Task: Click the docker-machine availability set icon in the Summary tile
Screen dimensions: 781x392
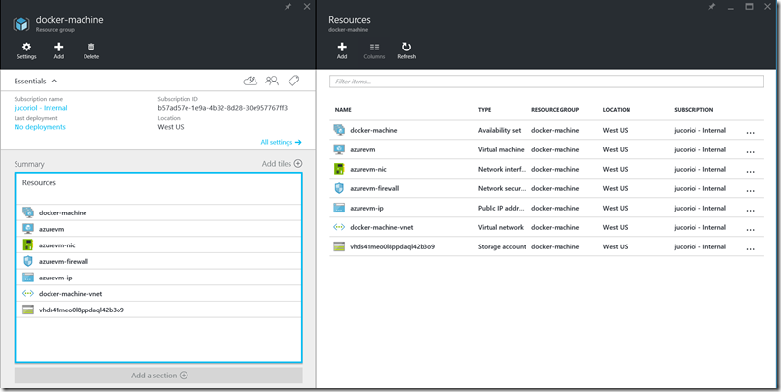Action: click(28, 212)
